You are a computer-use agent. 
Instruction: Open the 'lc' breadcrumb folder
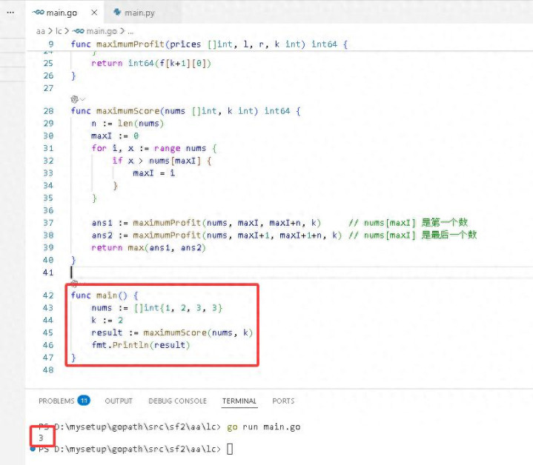[59, 31]
